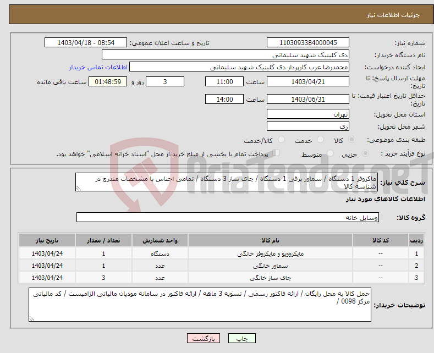The width and height of the screenshot is (434, 353).
Task: Click the دستگاه unit cell
Action: click(x=160, y=253)
